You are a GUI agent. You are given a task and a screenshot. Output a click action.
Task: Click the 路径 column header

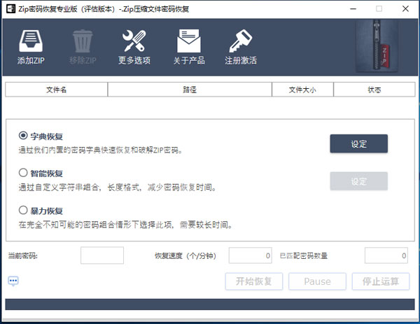[190, 90]
